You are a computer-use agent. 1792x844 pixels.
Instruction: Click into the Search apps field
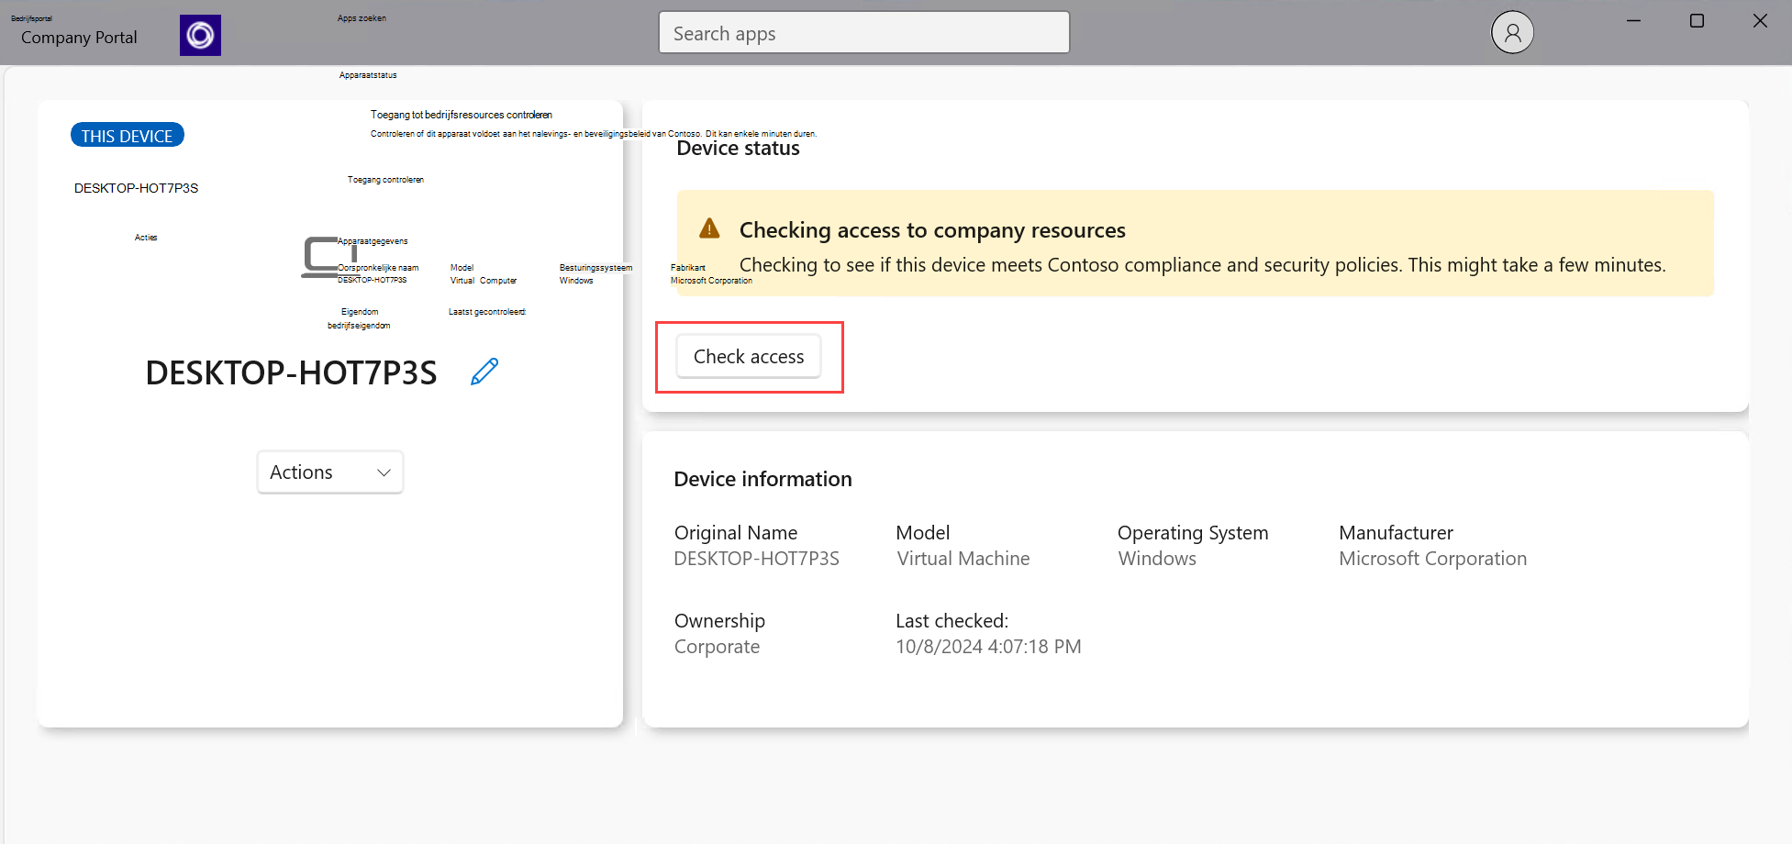(863, 33)
